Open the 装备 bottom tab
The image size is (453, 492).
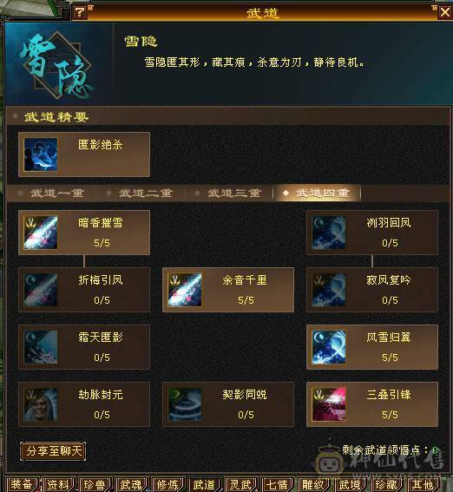[22, 484]
